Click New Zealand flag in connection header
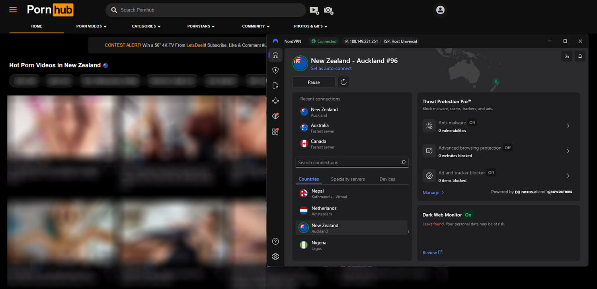Viewport: 597px width, 289px height. (300, 63)
